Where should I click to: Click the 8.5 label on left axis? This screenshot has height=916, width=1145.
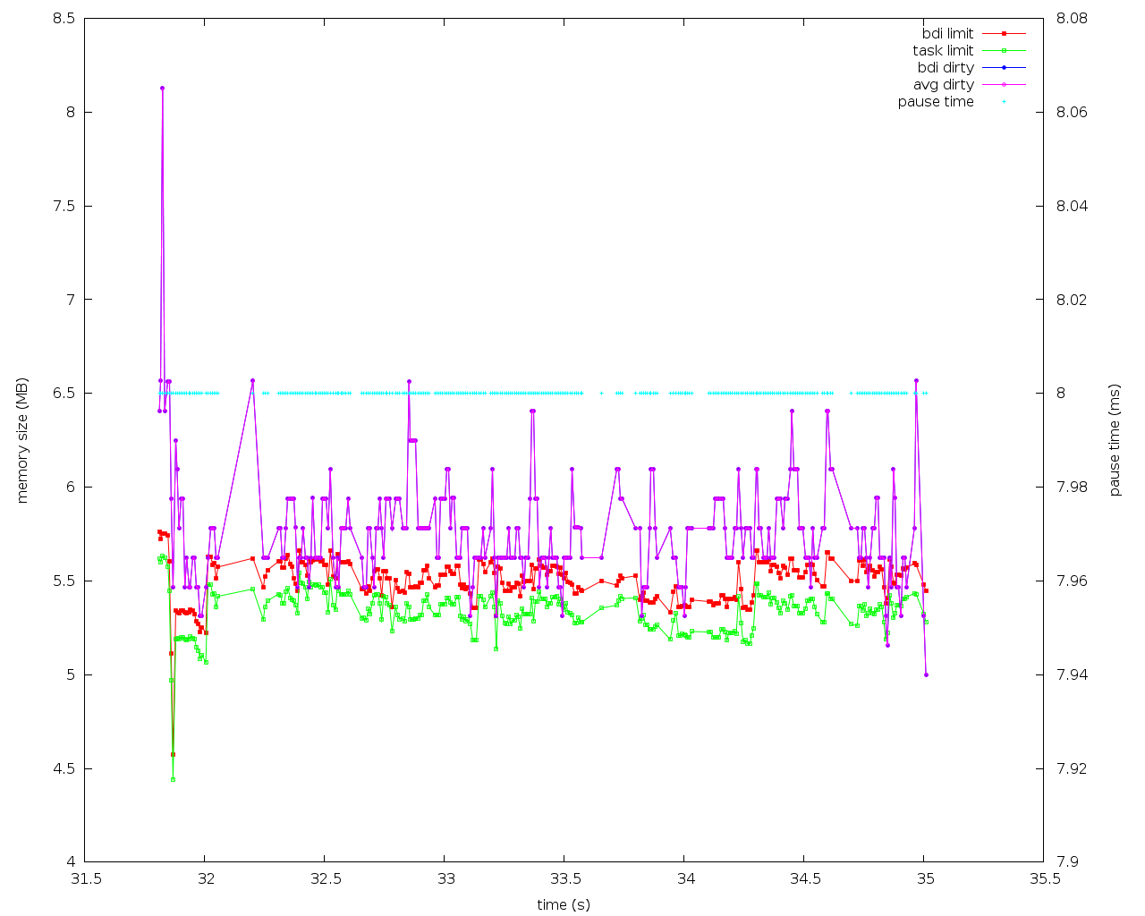[65, 18]
